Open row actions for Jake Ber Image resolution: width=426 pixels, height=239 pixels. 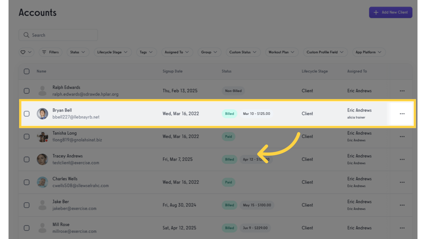click(402, 205)
